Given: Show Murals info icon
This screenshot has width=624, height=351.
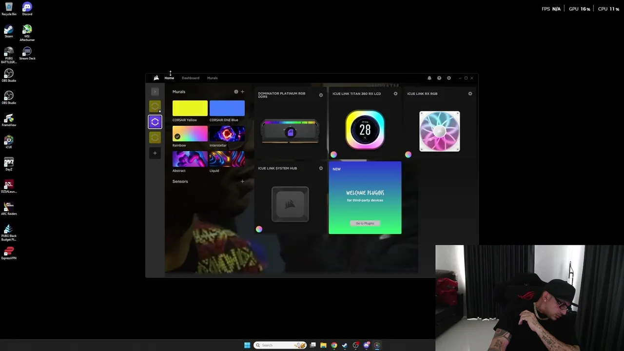Looking at the screenshot, I should click(x=236, y=92).
